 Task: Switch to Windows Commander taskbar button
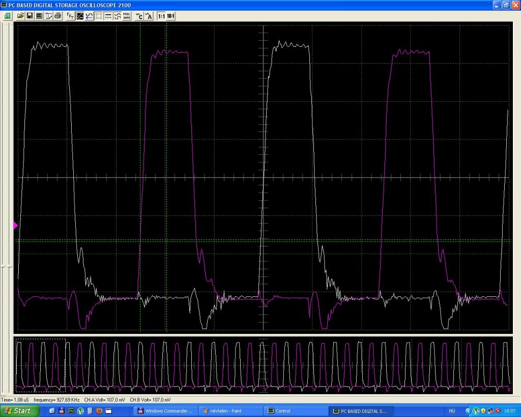[165, 411]
